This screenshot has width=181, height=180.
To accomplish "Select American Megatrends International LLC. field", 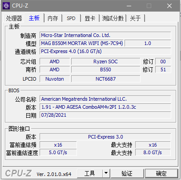I will coord(105,99).
